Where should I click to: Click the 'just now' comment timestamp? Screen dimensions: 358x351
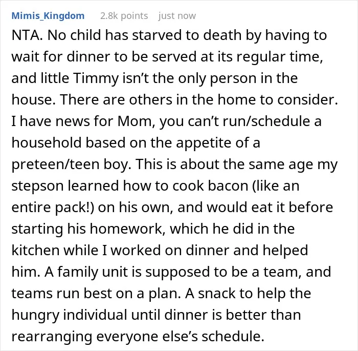(x=177, y=16)
